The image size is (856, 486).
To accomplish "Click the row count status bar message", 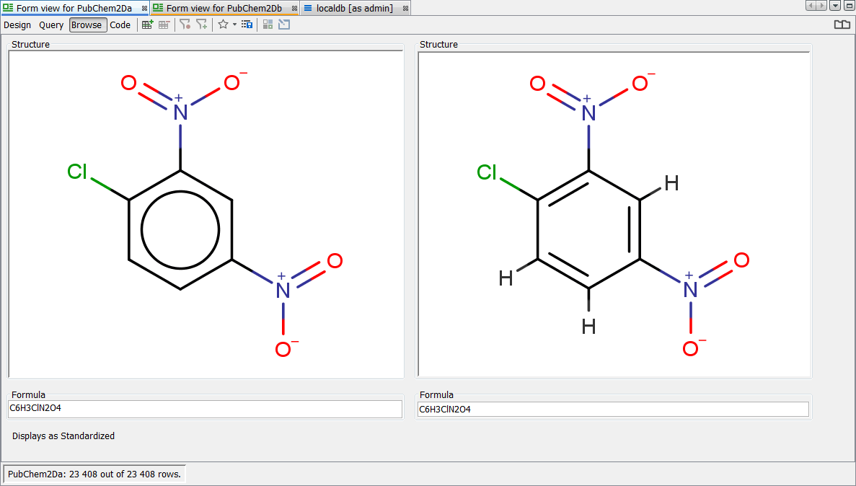I will [94, 474].
